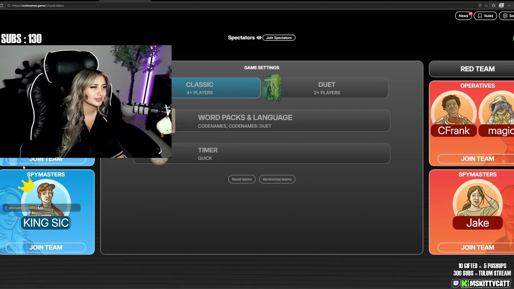Click the eye icon beside Spectators
This screenshot has width=514, height=289.
pyautogui.click(x=259, y=38)
